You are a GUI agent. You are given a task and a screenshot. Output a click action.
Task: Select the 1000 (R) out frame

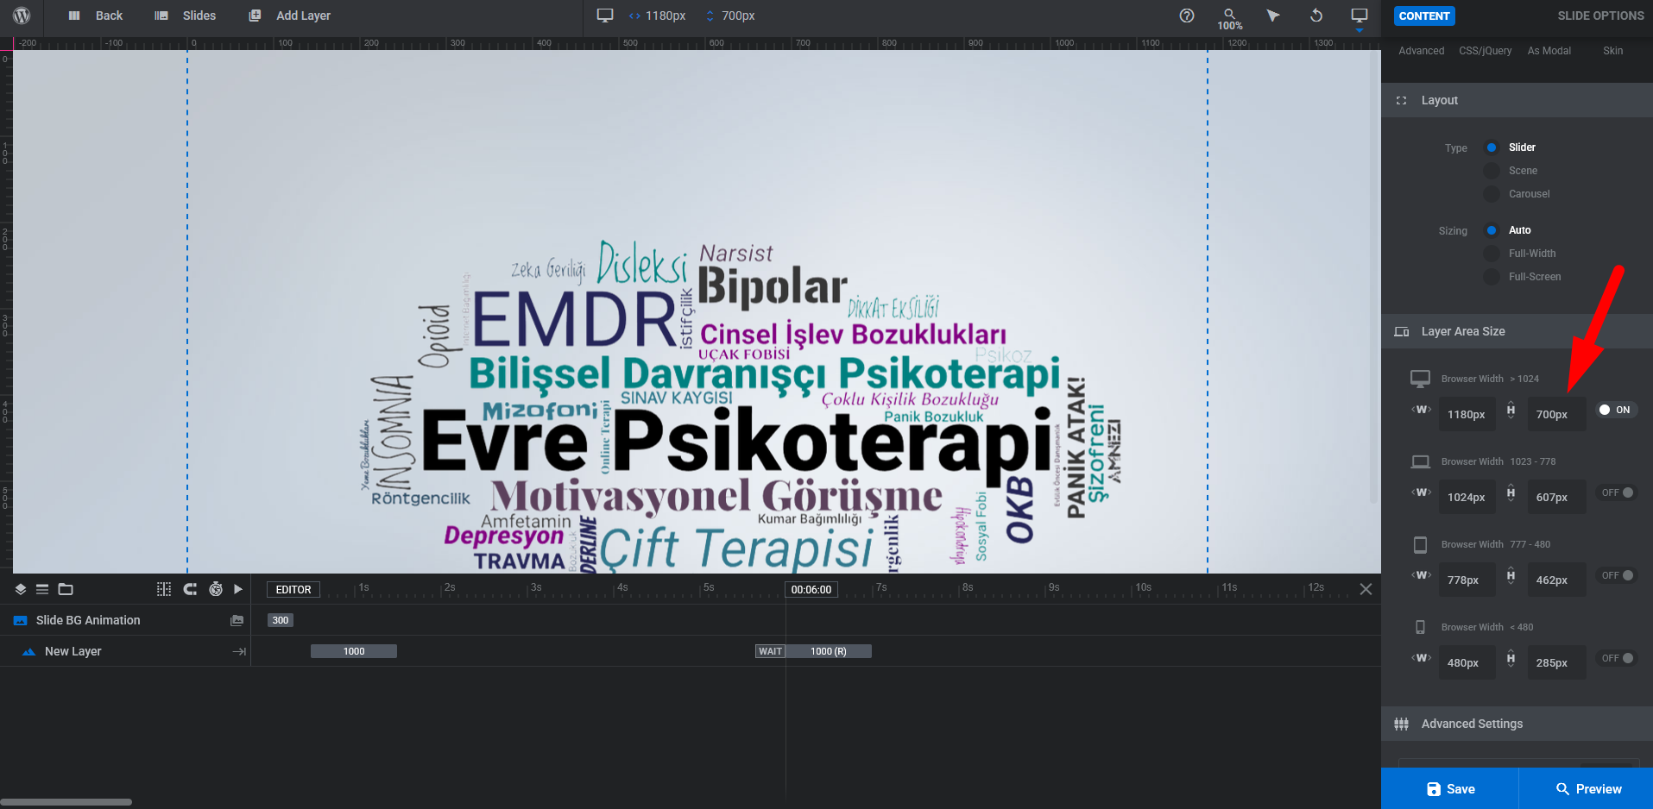click(829, 651)
